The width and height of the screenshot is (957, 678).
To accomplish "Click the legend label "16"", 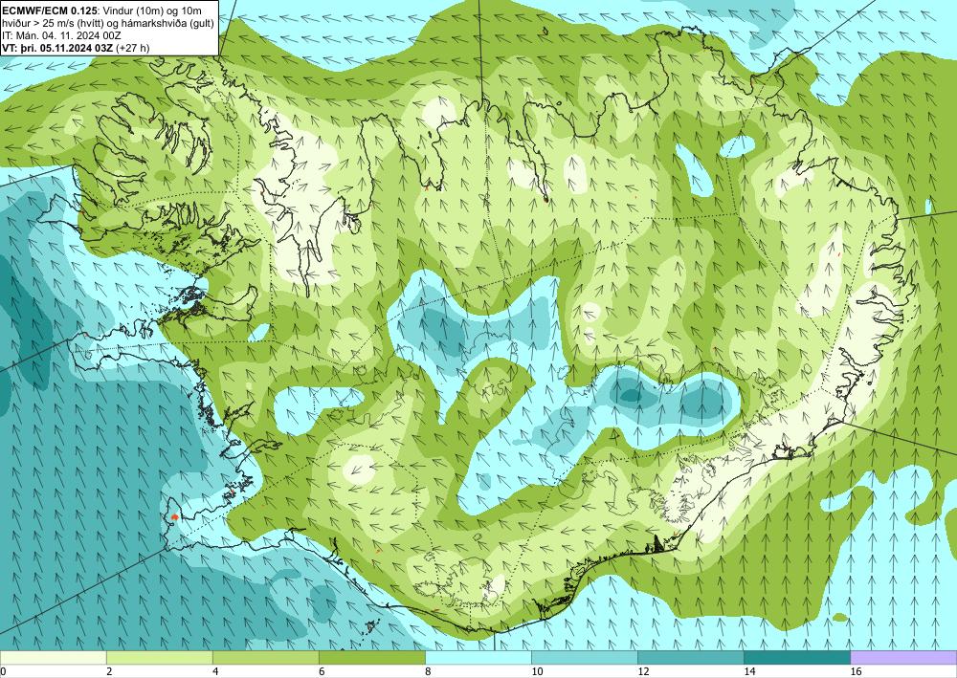I will pos(856,671).
